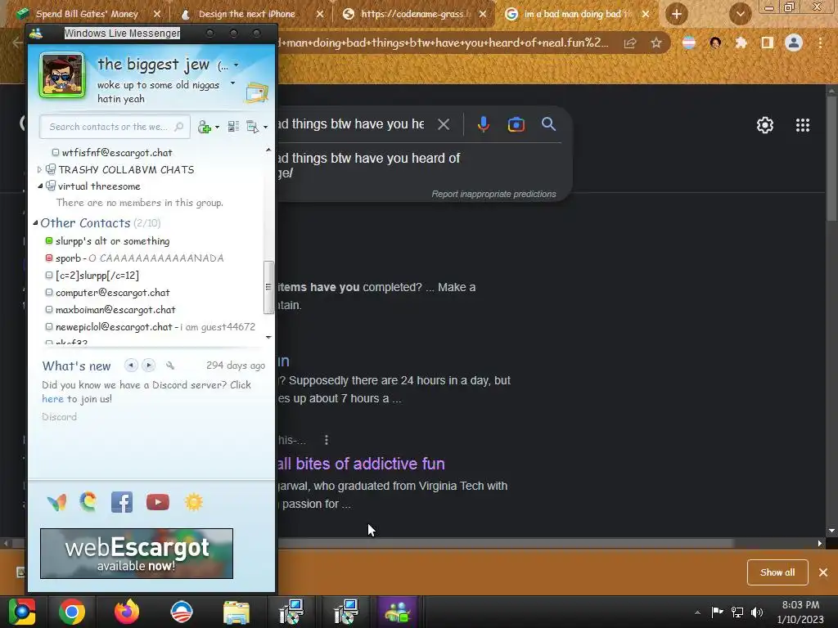Open Chrome profile avatar
This screenshot has width=838, height=628.
point(794,43)
